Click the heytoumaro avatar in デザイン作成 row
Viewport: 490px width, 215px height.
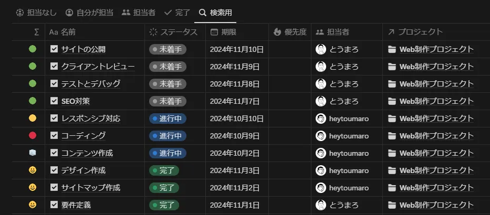coord(321,170)
